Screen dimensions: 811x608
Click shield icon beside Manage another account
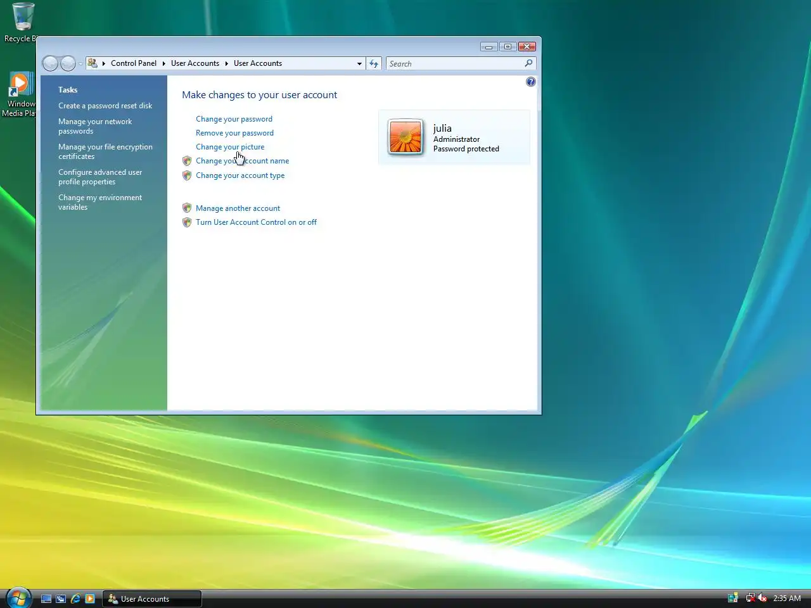pos(187,208)
